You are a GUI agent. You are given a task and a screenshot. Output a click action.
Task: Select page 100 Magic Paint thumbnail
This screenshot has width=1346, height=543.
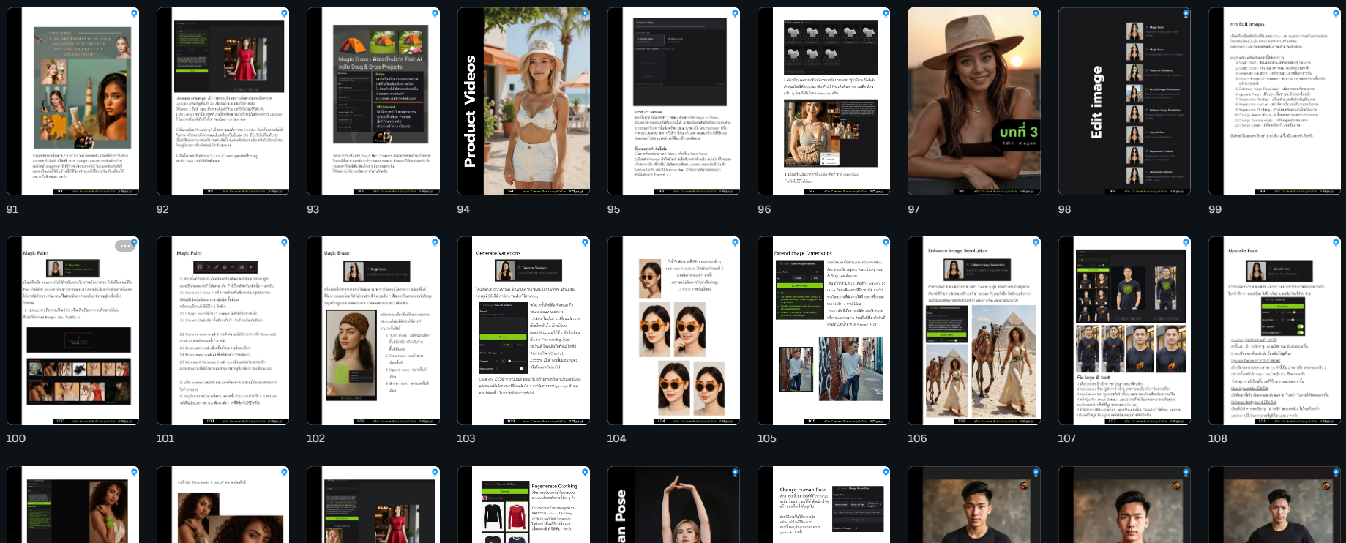pyautogui.click(x=73, y=331)
